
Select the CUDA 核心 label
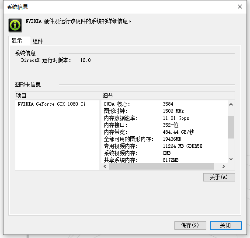pos(117,104)
